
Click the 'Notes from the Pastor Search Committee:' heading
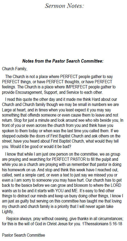pos(63,61)
